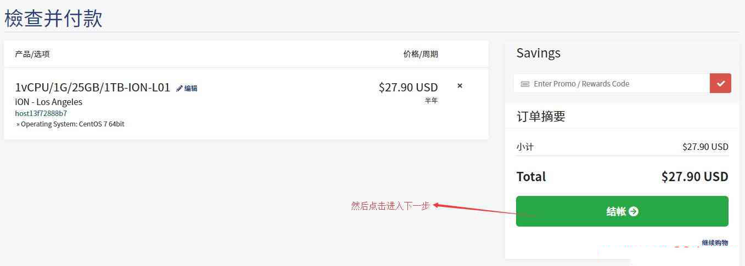Remove the item with the × icon
The width and height of the screenshot is (745, 266).
(460, 85)
